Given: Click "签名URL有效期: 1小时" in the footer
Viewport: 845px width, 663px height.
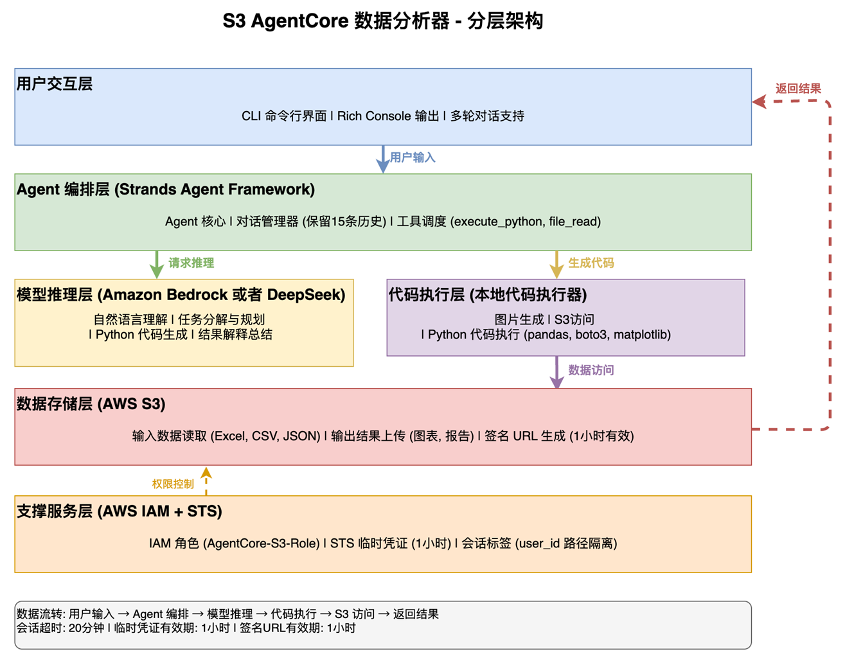Looking at the screenshot, I should coord(298,628).
